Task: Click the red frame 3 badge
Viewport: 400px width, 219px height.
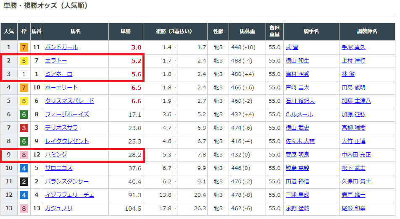Action: [x=24, y=128]
